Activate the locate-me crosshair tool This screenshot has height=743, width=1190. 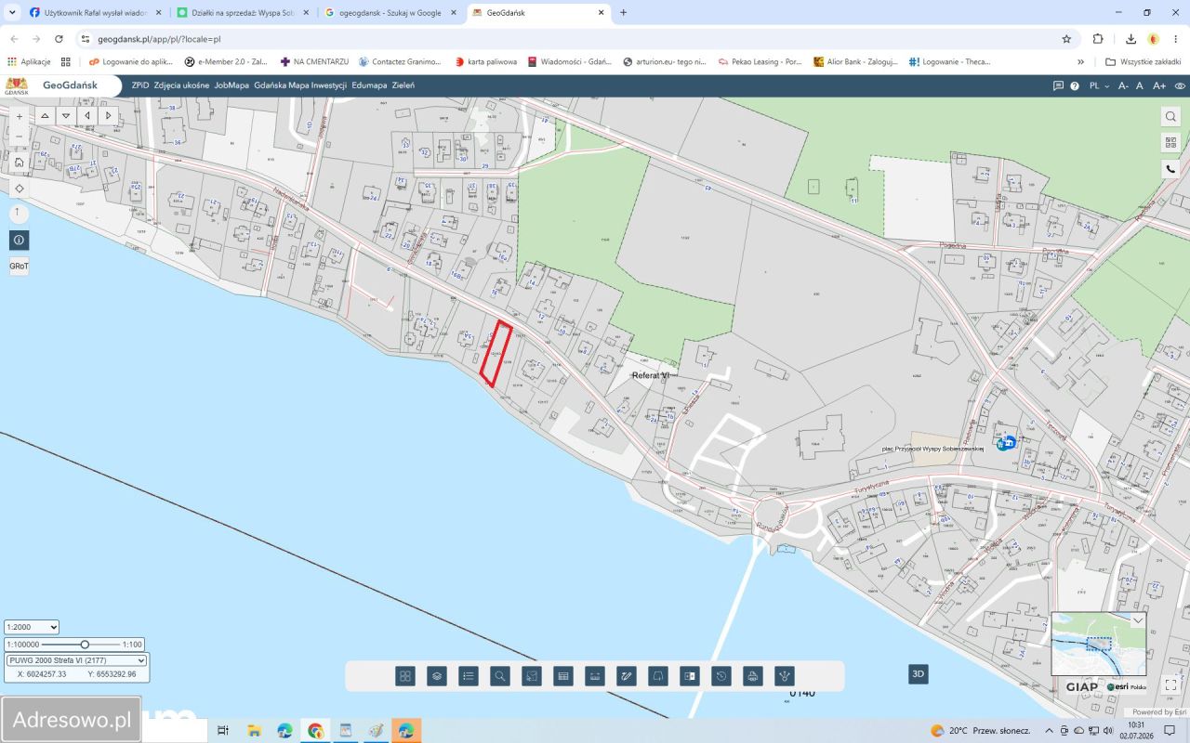[20, 189]
